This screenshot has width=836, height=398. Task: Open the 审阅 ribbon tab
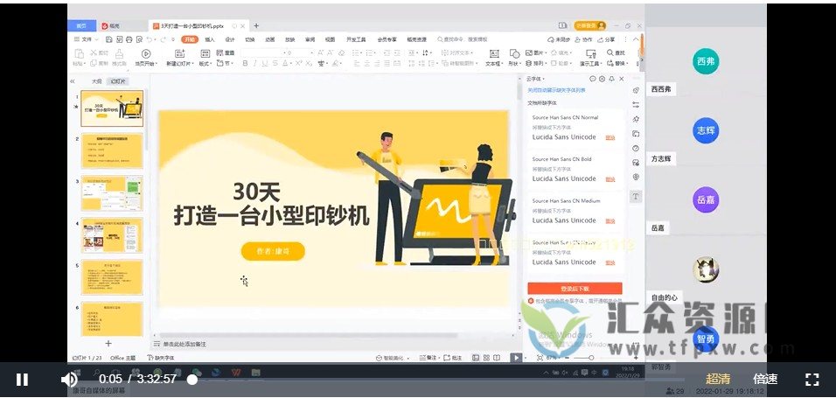[x=310, y=39]
